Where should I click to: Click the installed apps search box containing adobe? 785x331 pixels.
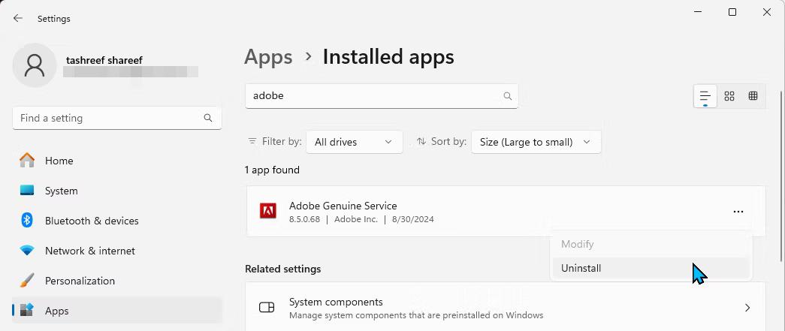372,96
